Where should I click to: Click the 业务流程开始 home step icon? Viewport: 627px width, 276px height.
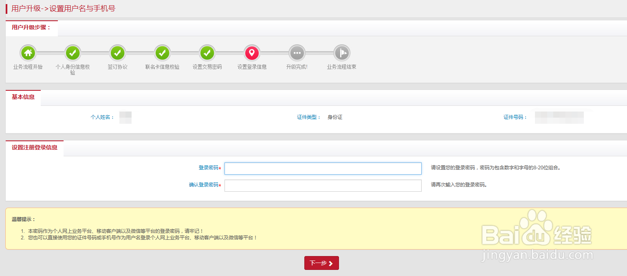pyautogui.click(x=27, y=53)
